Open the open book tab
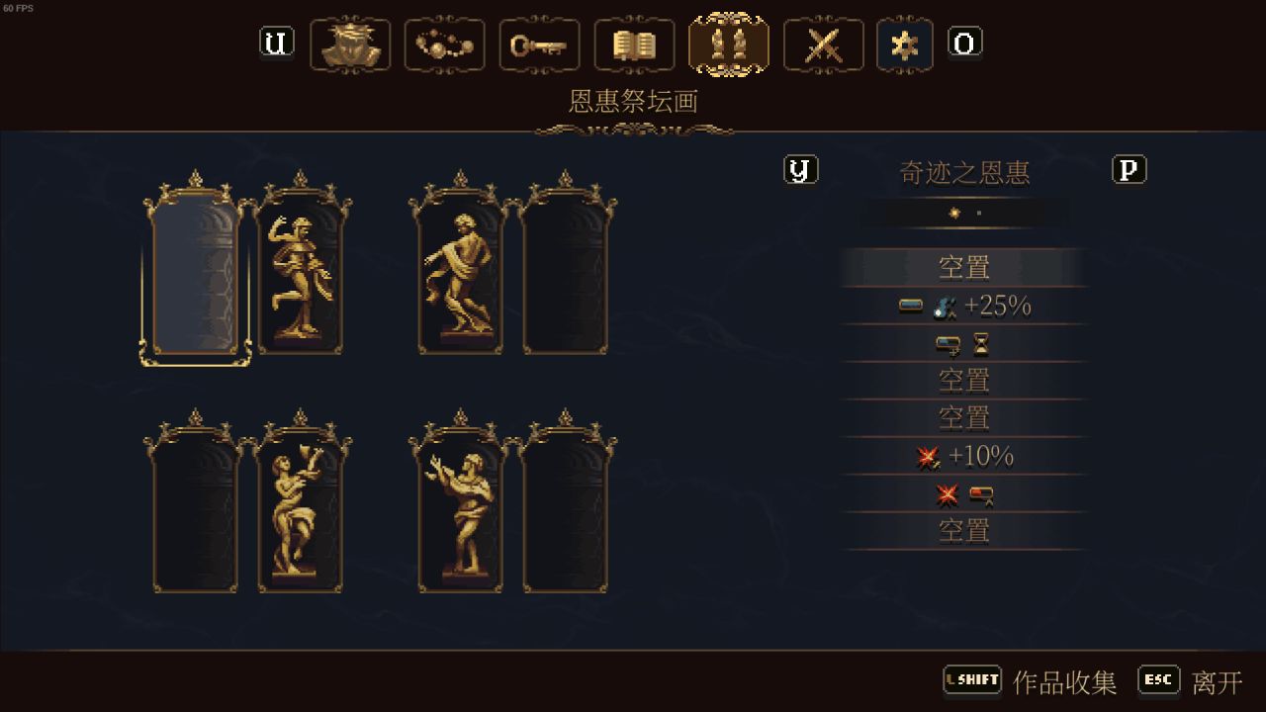The width and height of the screenshot is (1266, 712). point(634,44)
